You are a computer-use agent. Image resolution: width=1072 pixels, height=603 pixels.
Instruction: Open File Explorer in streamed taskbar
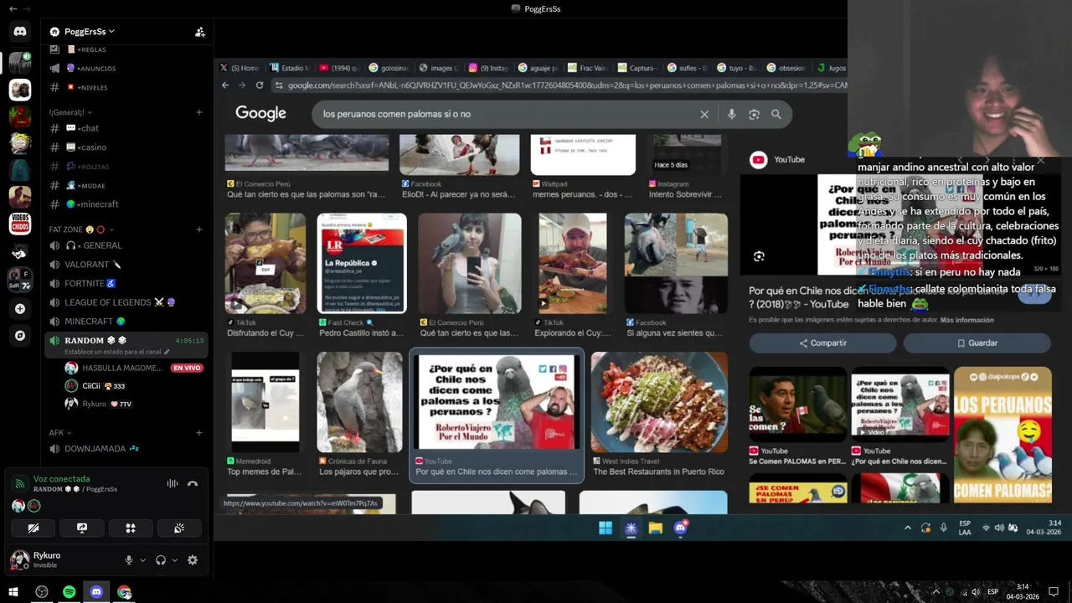655,528
